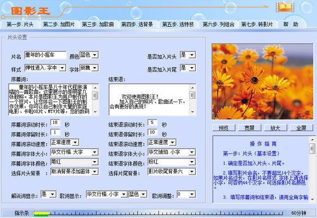The width and height of the screenshot is (317, 218).
Task: Click the 宽屏 button
Action: pyautogui.click(x=249, y=128)
